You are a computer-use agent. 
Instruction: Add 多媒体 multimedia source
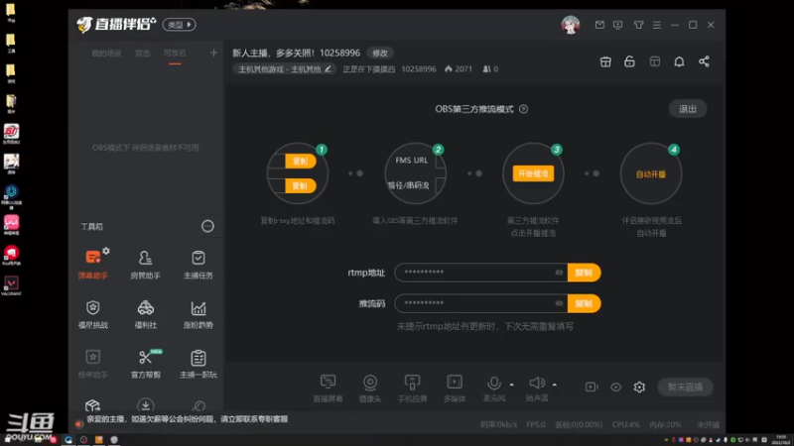click(455, 388)
